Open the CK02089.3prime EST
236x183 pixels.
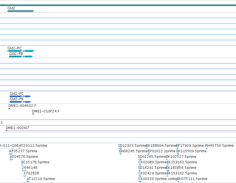pyautogui.click(x=140, y=165)
